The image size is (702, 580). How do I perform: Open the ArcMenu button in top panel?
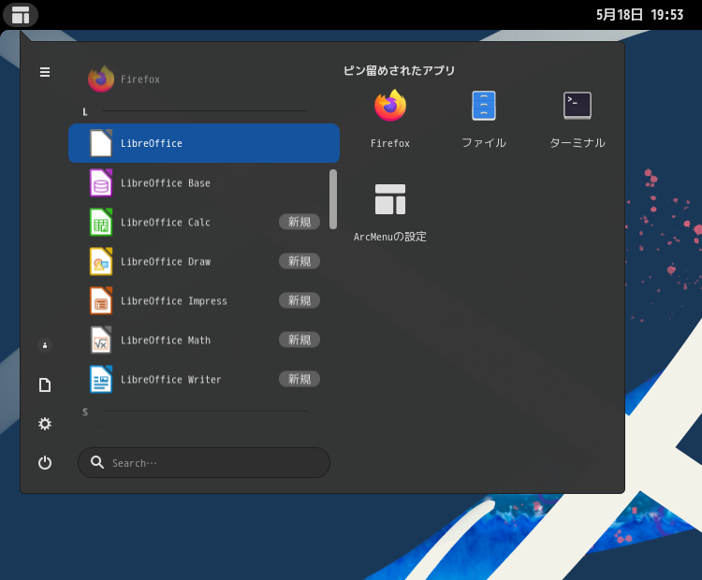(x=21, y=15)
